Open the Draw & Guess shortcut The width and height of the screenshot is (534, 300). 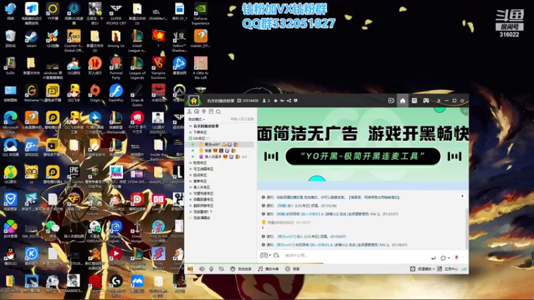[137, 95]
